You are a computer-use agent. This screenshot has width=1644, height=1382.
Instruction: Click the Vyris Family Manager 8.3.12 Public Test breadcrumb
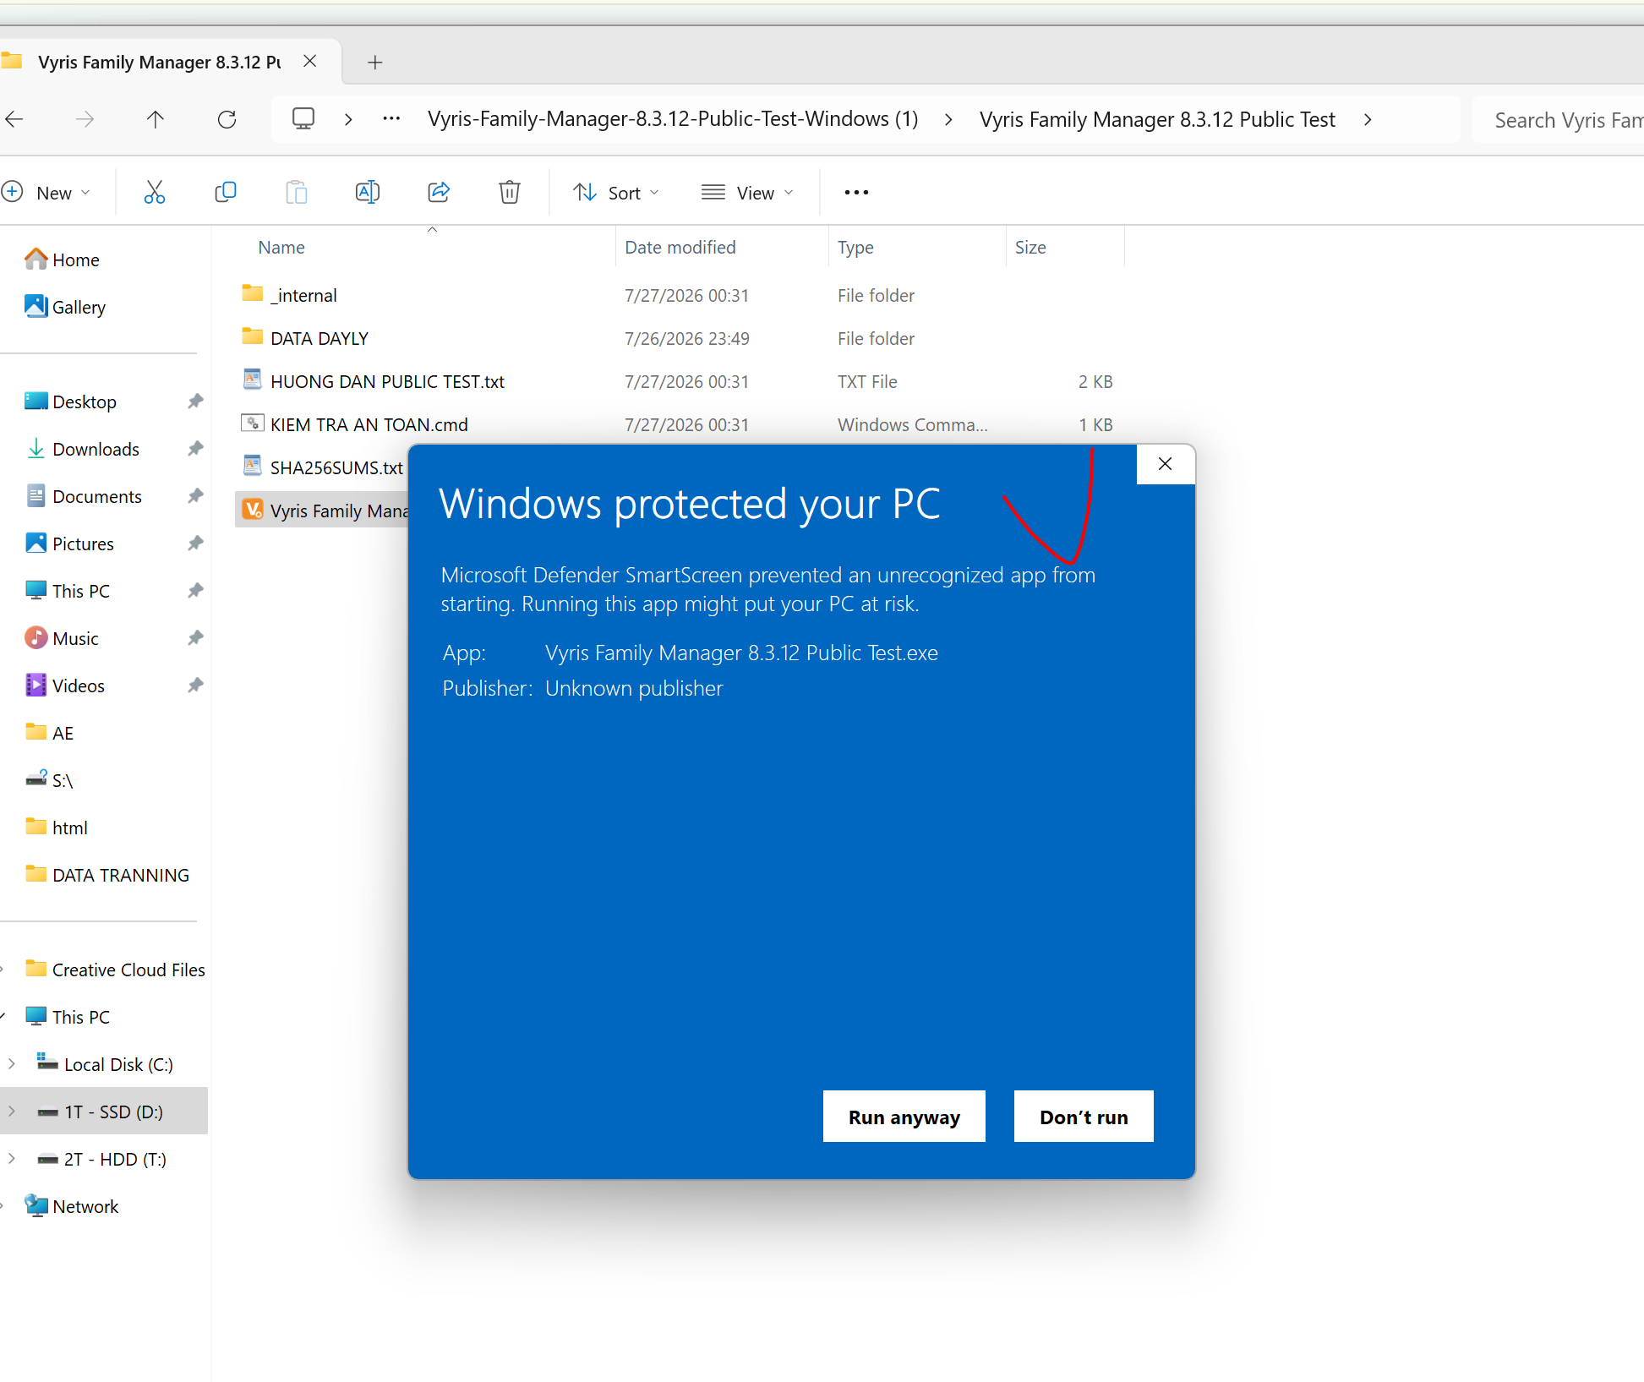pos(1157,119)
